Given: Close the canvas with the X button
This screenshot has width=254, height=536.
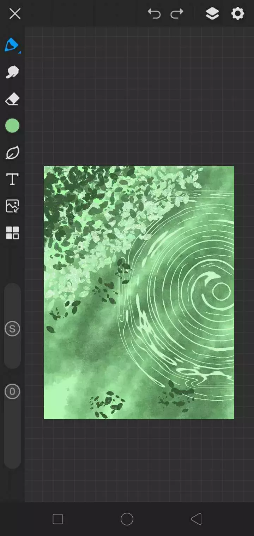Looking at the screenshot, I should (x=15, y=14).
